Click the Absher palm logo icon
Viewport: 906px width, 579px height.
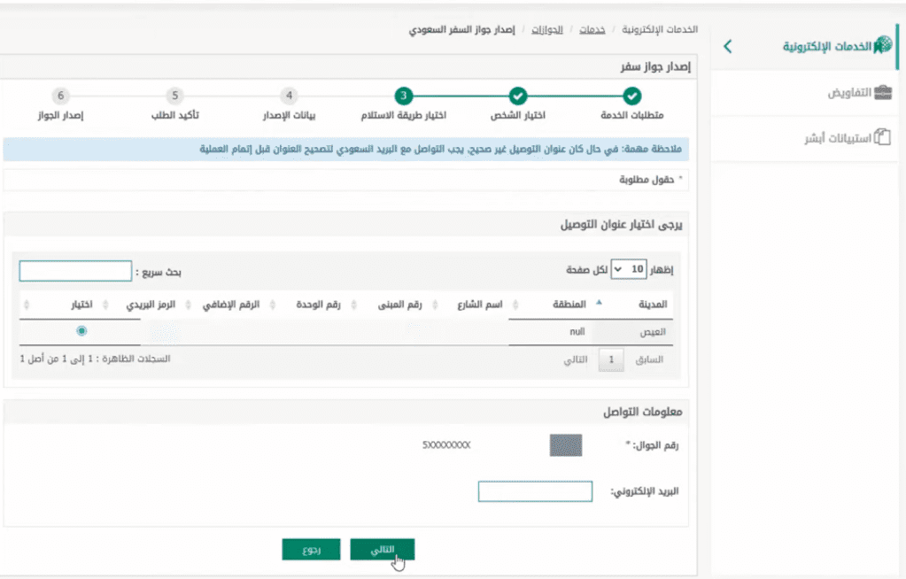point(882,44)
